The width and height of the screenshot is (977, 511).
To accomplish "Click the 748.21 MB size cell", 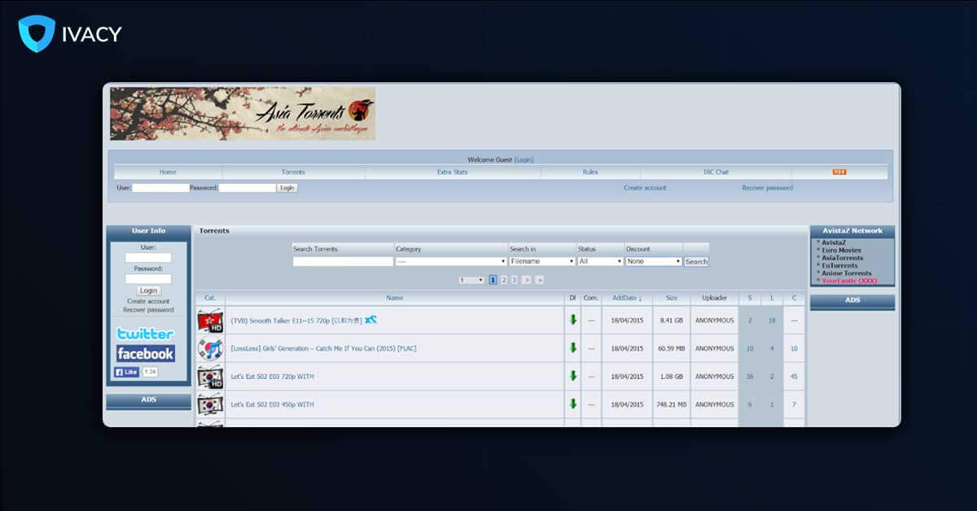I will click(671, 404).
